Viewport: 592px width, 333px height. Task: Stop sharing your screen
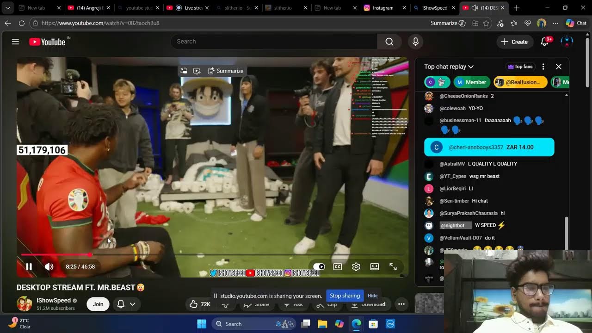(345, 296)
